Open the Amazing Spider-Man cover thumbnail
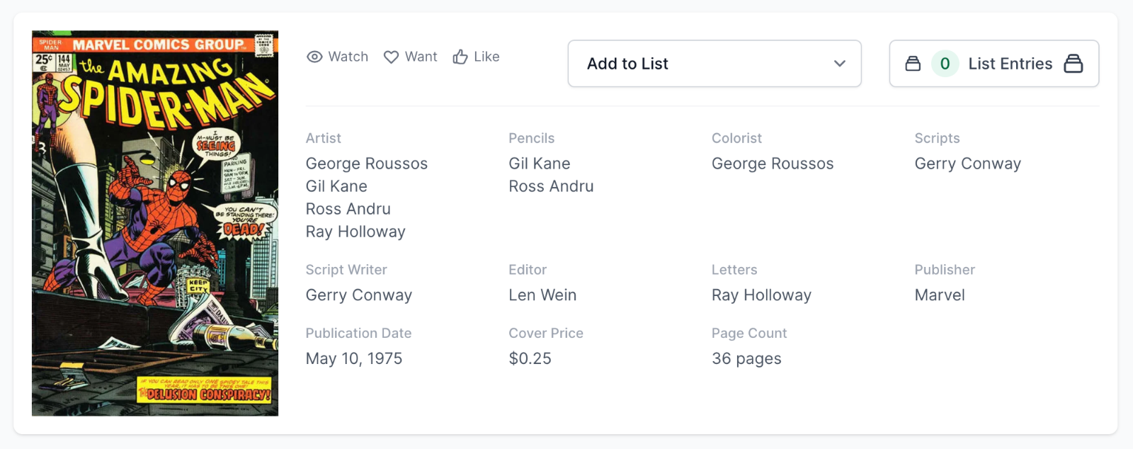This screenshot has width=1133, height=449. 155,223
